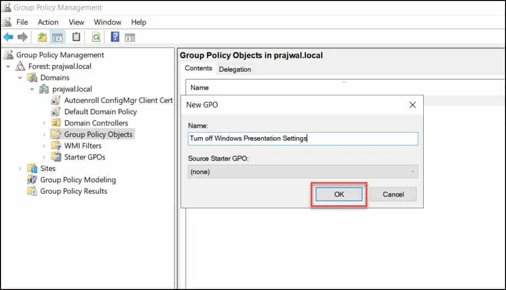Close the New GPO dialog
The image size is (506, 290).
[x=412, y=105]
